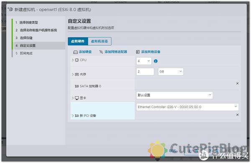The image size is (251, 163).
Task: Switch to the 虚拟硬件 tab
Action: pos(78,41)
